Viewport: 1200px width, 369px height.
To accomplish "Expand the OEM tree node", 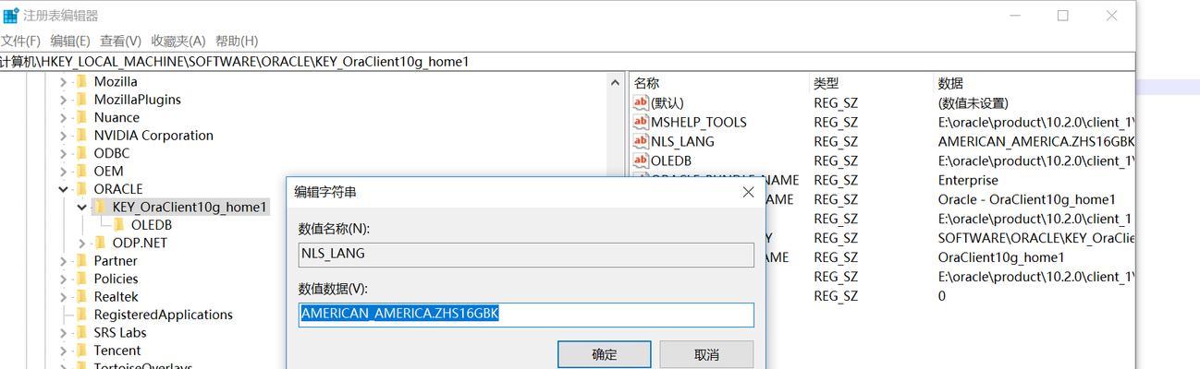I will (x=64, y=171).
